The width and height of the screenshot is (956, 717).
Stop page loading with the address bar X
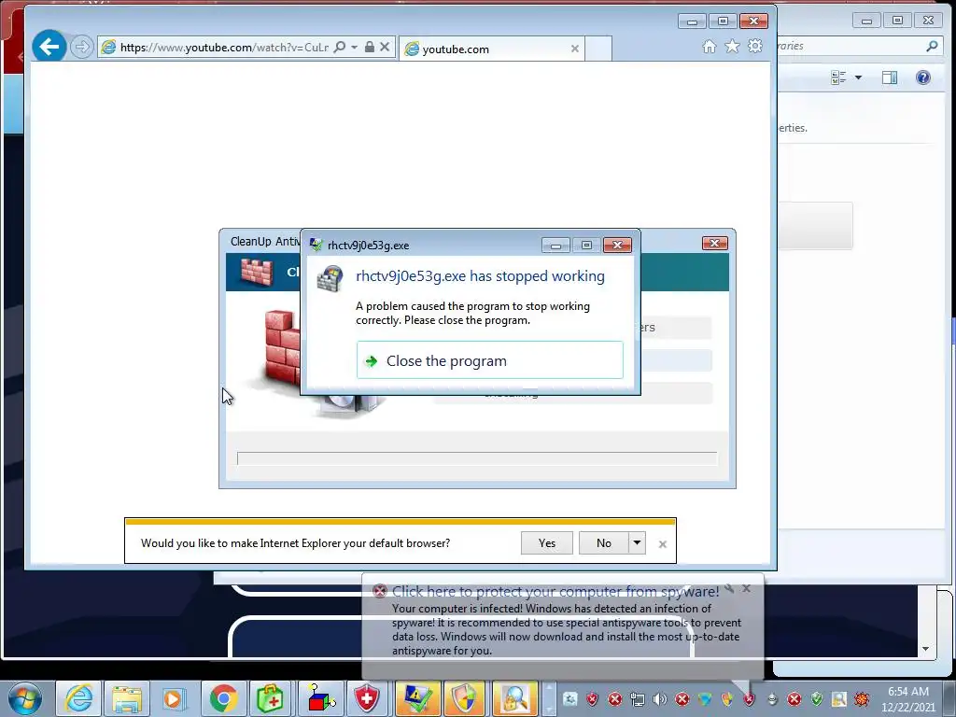pyautogui.click(x=385, y=47)
